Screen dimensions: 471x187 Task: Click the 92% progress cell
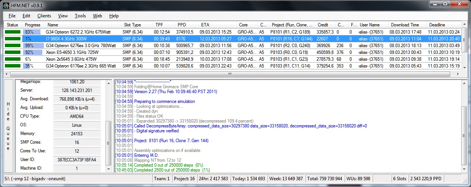pos(33,52)
